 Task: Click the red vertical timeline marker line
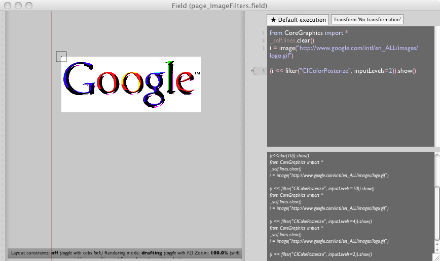pyautogui.click(x=52, y=152)
